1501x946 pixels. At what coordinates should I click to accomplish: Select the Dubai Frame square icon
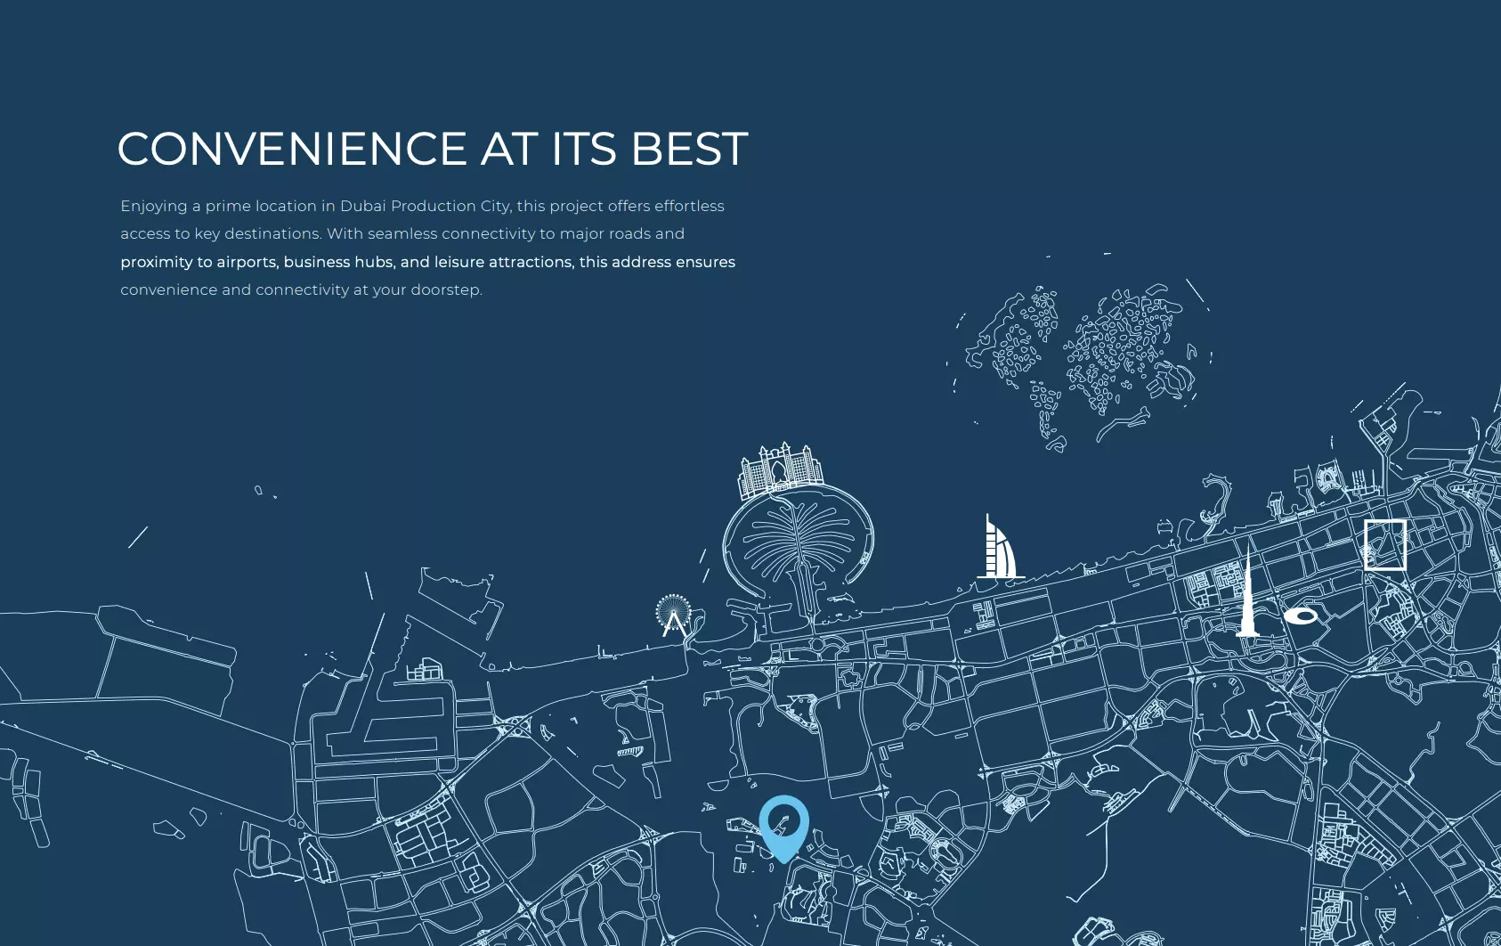point(1384,544)
